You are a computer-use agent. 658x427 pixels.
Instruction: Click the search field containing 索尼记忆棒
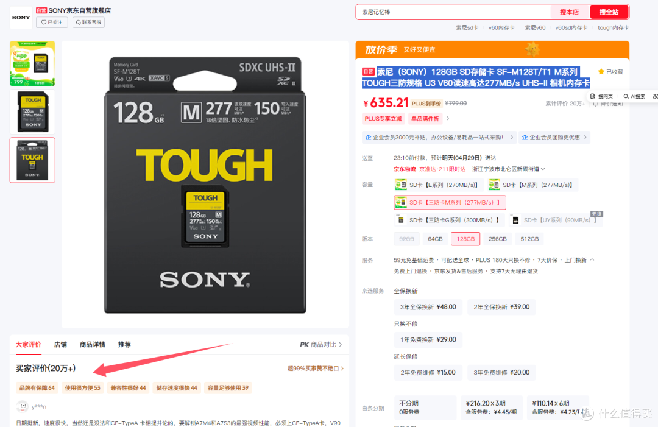453,12
